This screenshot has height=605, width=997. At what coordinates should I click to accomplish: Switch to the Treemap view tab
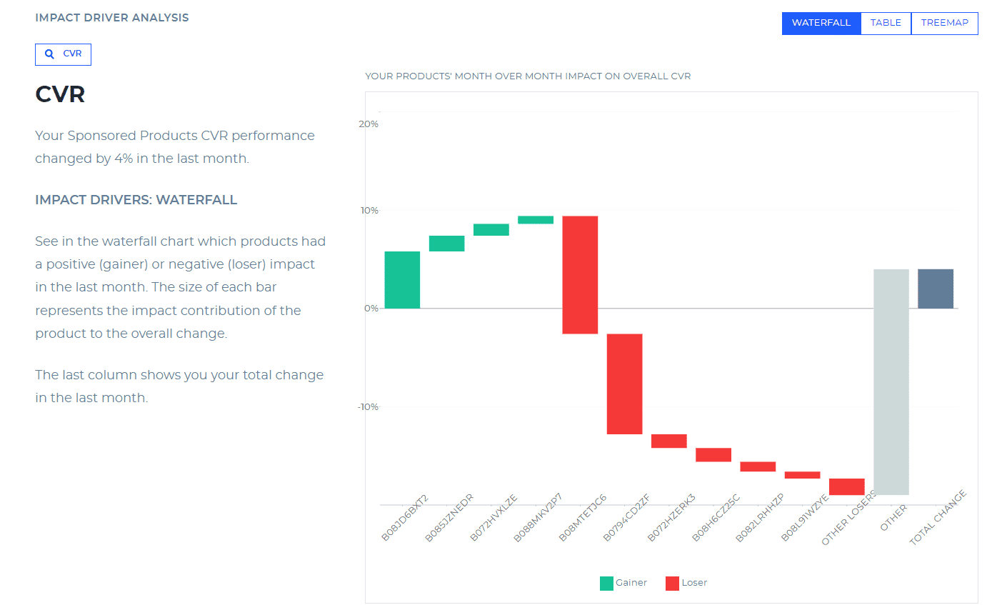point(944,23)
